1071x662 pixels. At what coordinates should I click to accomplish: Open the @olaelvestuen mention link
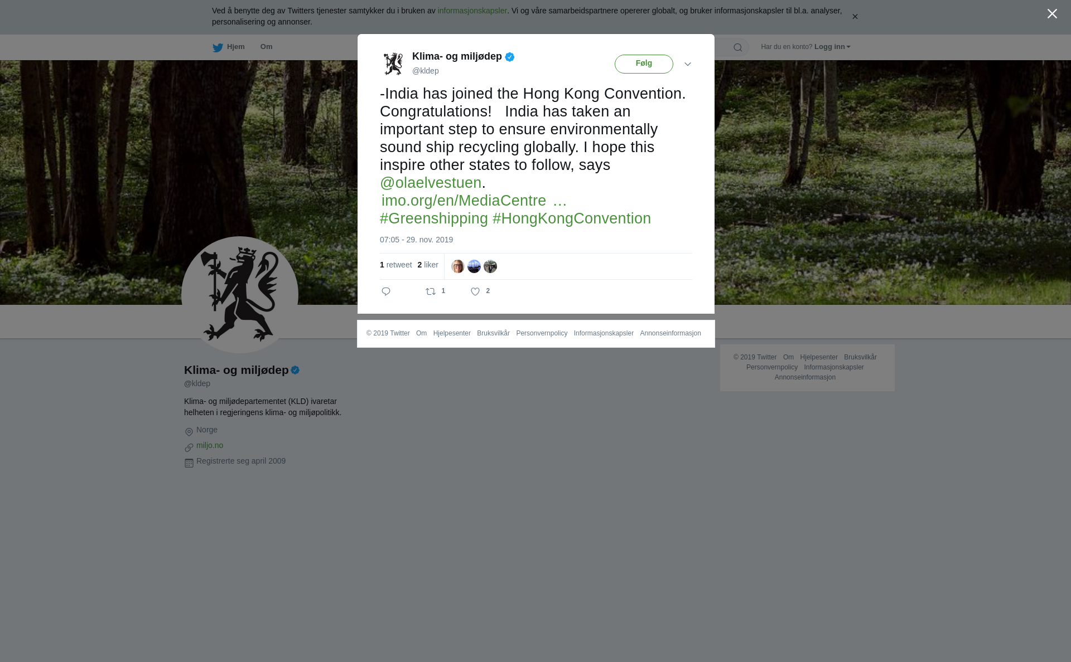tap(431, 183)
